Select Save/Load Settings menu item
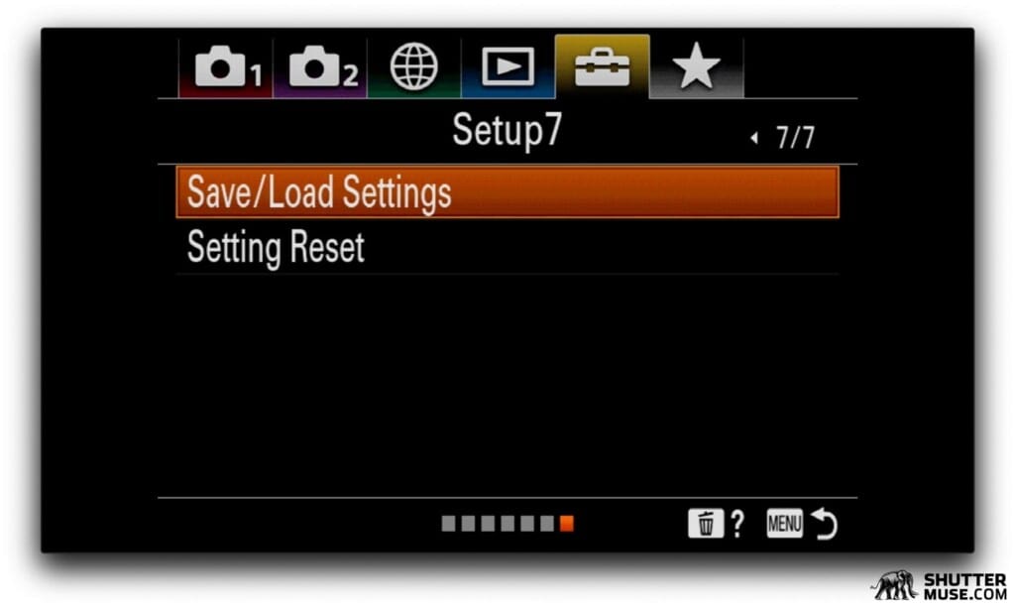 (507, 192)
